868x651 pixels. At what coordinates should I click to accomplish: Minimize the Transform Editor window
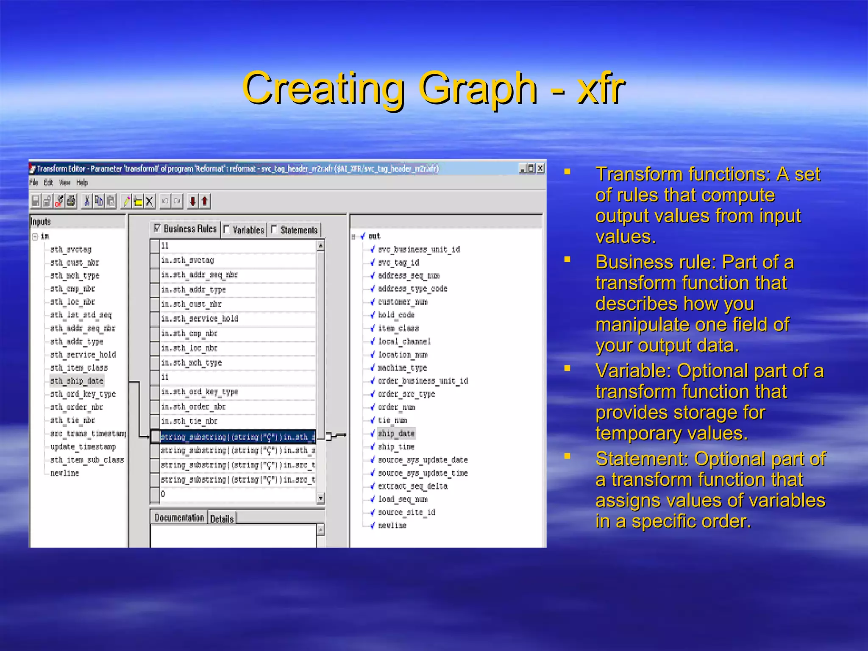pyautogui.click(x=523, y=168)
